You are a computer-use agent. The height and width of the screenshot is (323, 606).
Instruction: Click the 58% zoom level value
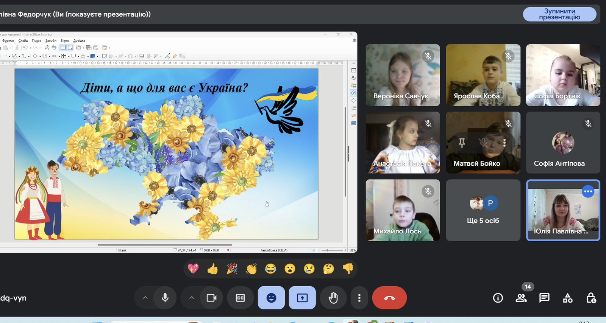coord(352,250)
